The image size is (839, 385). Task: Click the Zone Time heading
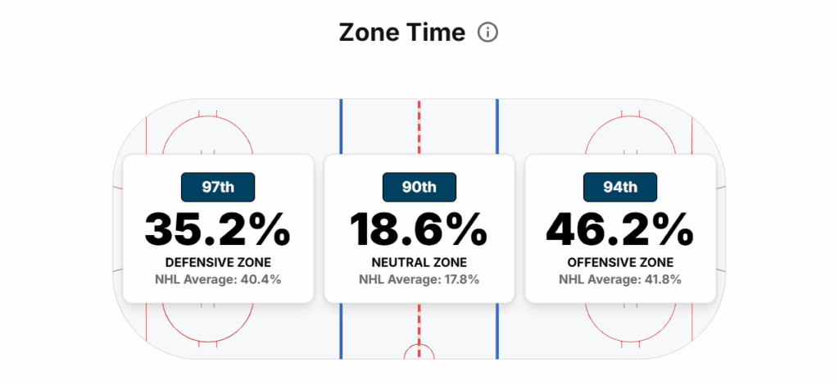[401, 33]
